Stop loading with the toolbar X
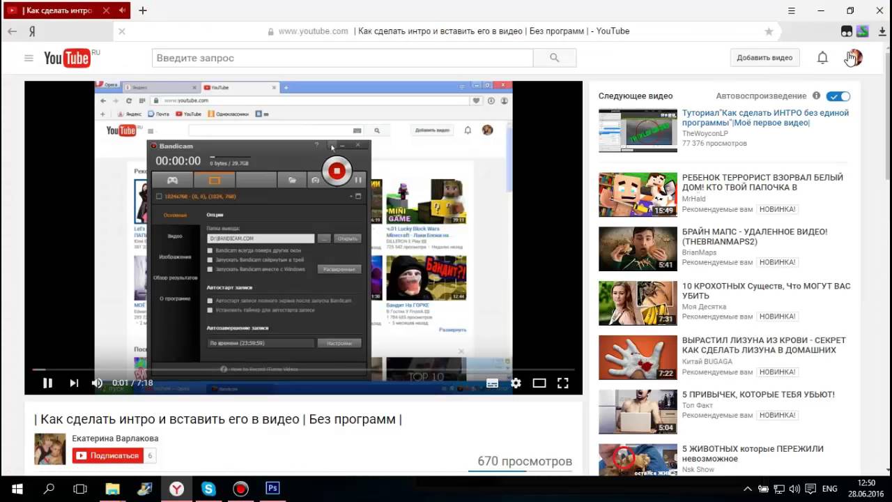Screen dimensions: 892x502 pyautogui.click(x=122, y=31)
